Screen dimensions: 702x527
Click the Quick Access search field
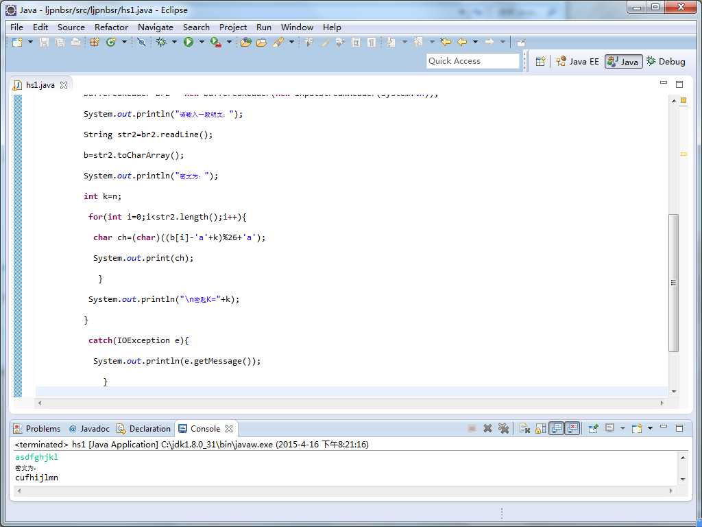tap(473, 61)
